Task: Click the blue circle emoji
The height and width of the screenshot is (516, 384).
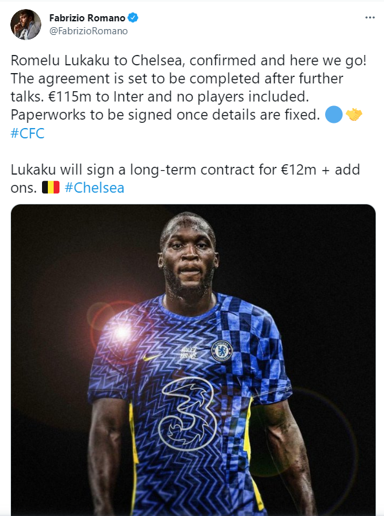Action: click(334, 115)
